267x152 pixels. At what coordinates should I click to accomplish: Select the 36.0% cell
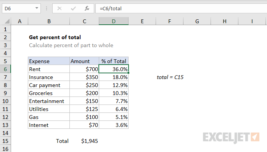coord(114,69)
